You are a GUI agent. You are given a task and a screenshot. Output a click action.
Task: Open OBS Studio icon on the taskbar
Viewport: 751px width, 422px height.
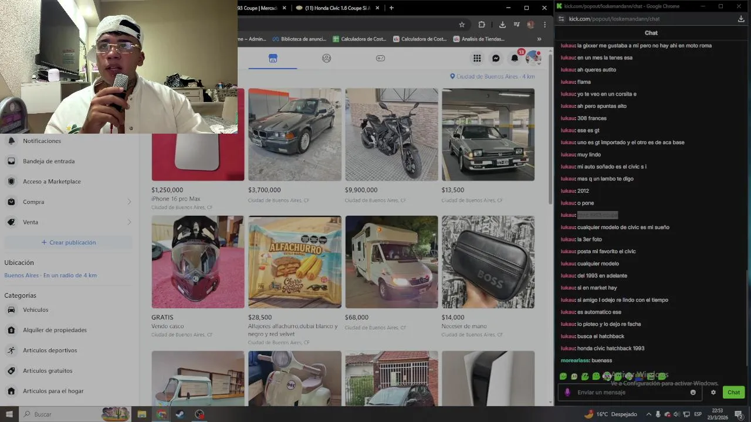[x=199, y=414]
